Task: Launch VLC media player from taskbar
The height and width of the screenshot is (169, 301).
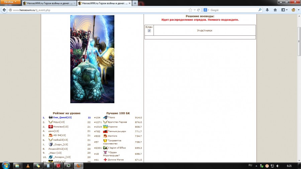Action: click(x=28, y=166)
